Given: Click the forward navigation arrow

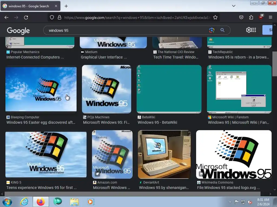Looking at the screenshot, I should tap(16, 18).
